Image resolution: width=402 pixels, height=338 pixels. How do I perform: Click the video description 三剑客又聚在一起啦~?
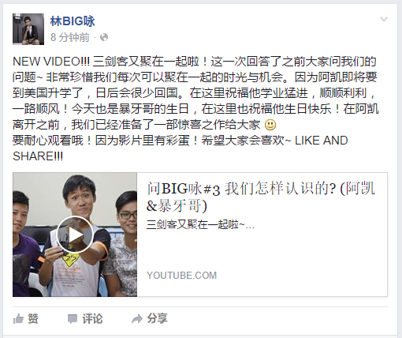tap(200, 225)
